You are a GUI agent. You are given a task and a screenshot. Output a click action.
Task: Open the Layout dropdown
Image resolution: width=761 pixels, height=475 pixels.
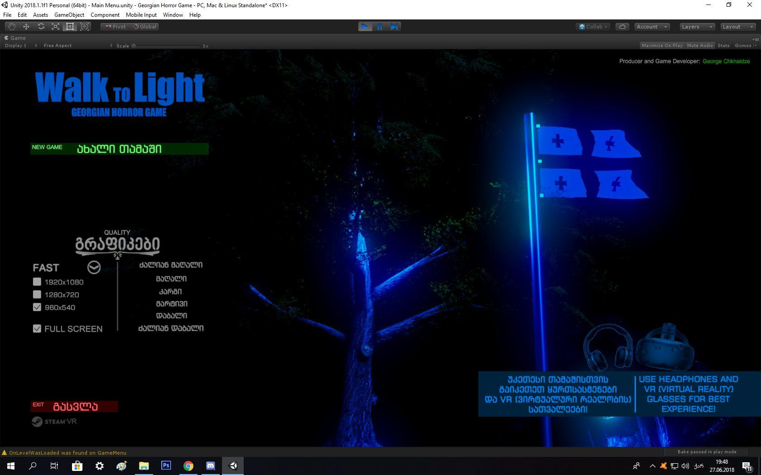(x=738, y=27)
